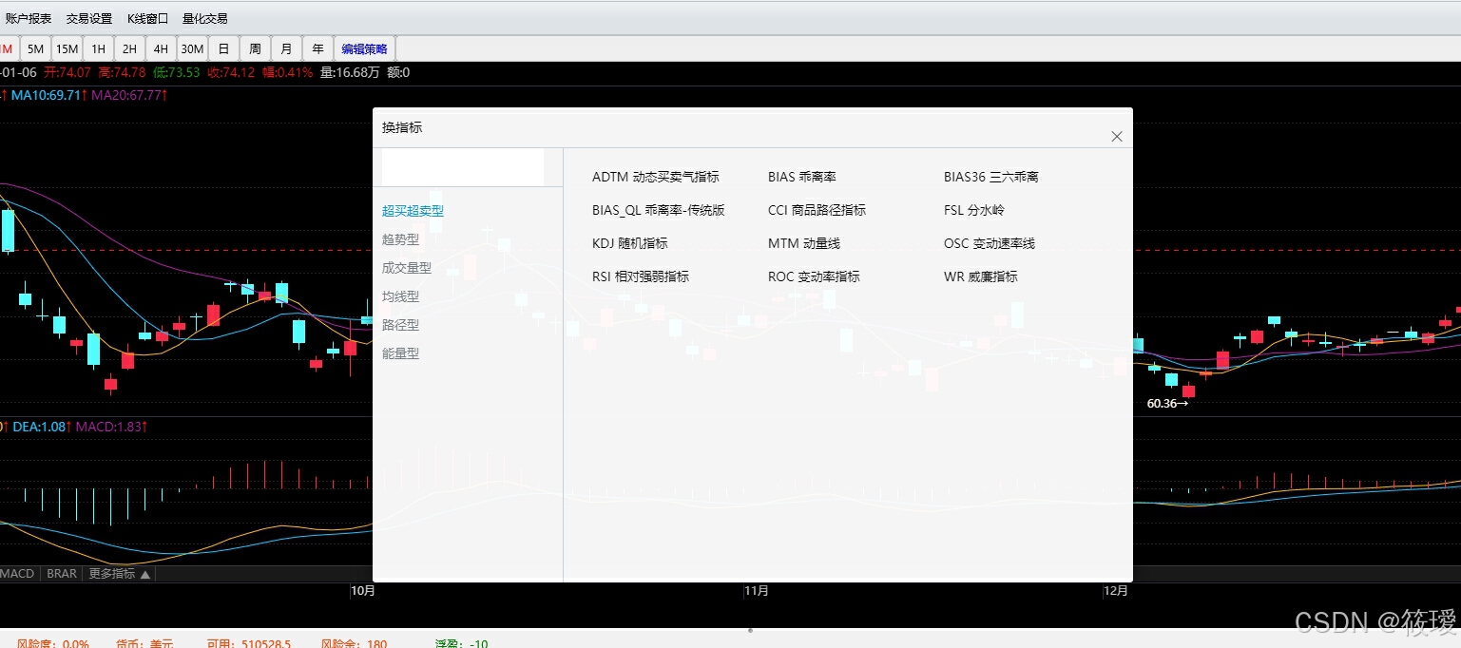Switch to the 周 (weekly) chart tab
Image resolution: width=1461 pixels, height=648 pixels.
255,48
